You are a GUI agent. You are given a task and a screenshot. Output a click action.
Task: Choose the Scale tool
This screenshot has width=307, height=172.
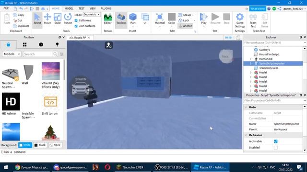coord(58,19)
